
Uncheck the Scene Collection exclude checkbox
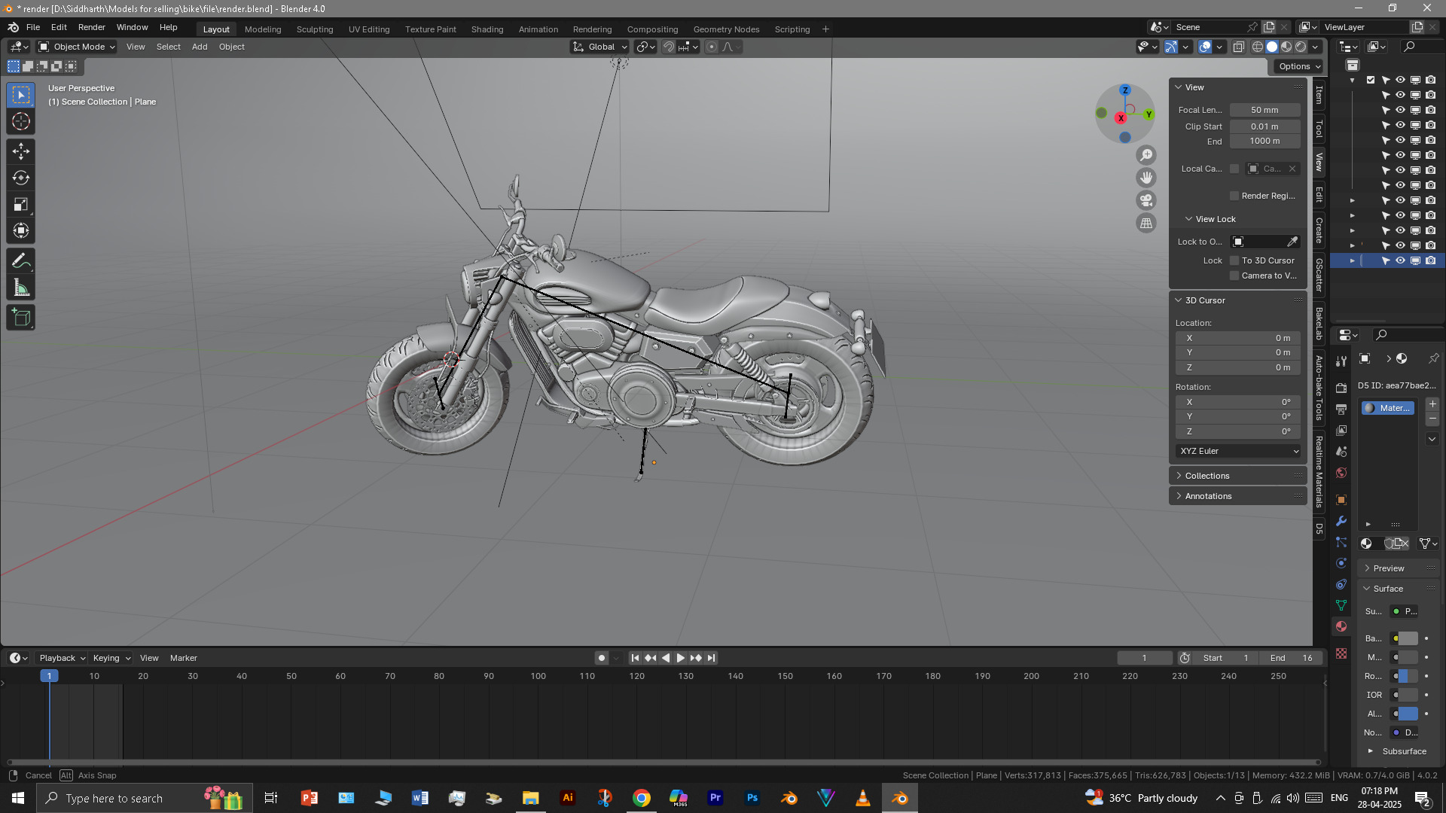pyautogui.click(x=1371, y=80)
